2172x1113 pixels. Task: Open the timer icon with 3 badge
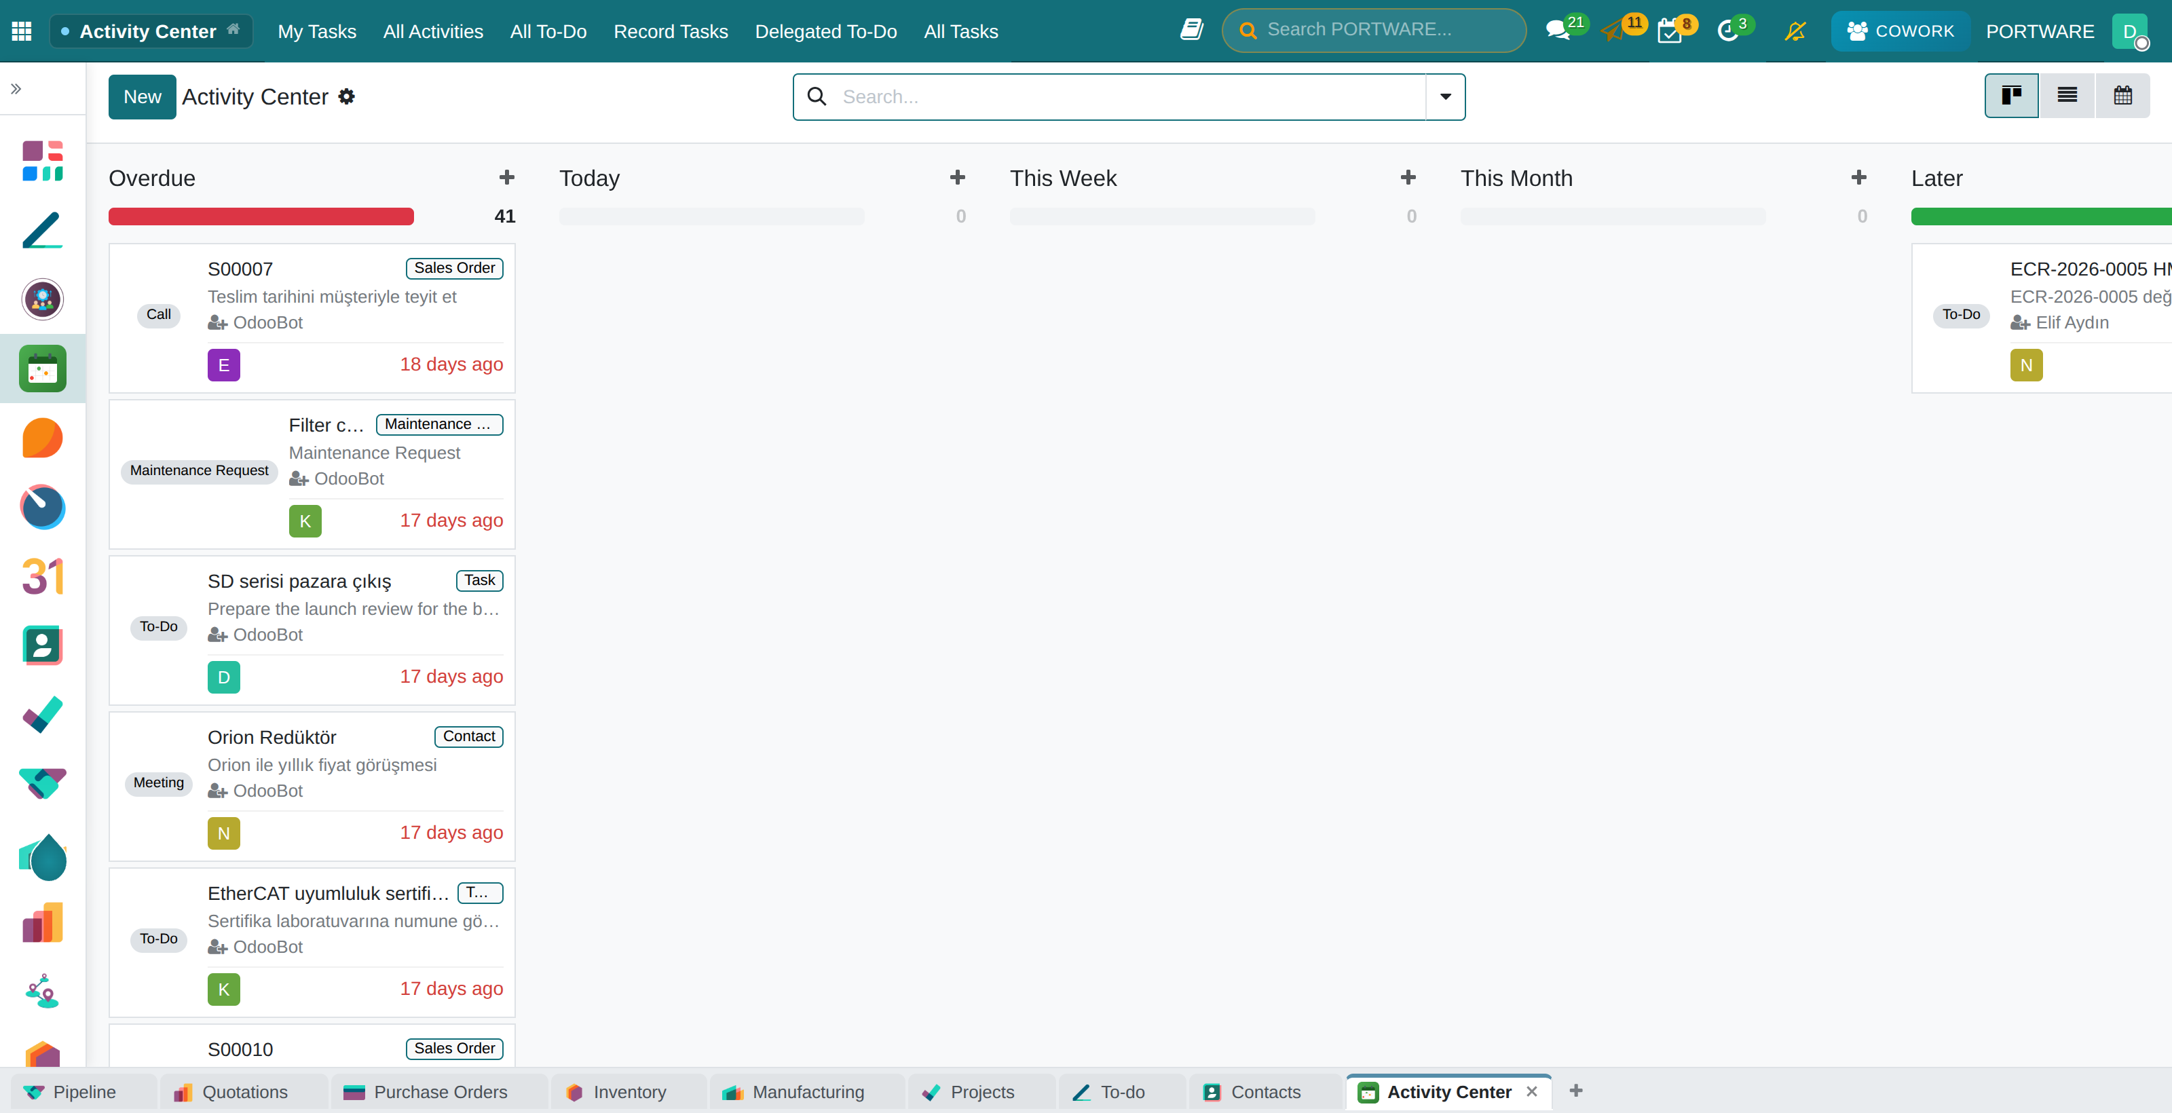pos(1727,31)
